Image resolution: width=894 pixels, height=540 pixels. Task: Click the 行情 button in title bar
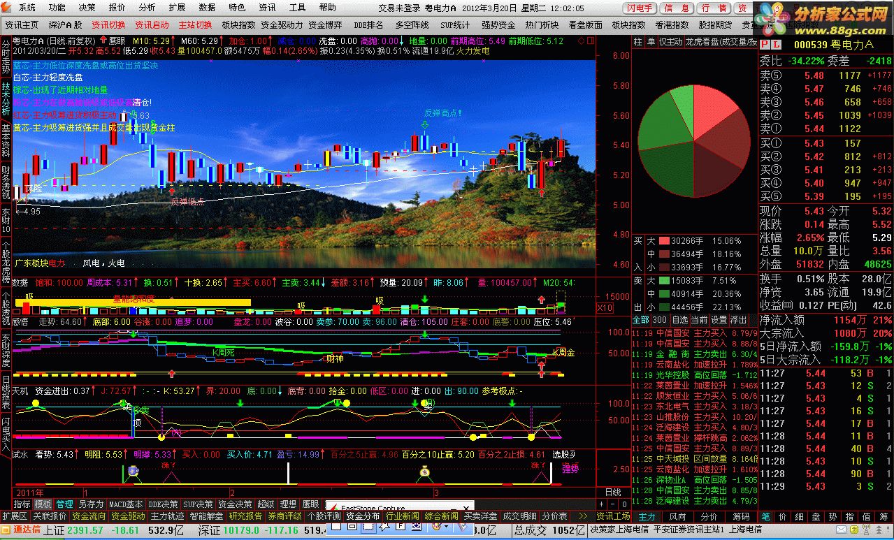(713, 8)
